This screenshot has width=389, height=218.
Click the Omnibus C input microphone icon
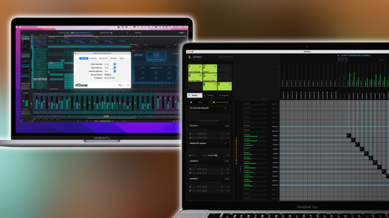click(191, 134)
